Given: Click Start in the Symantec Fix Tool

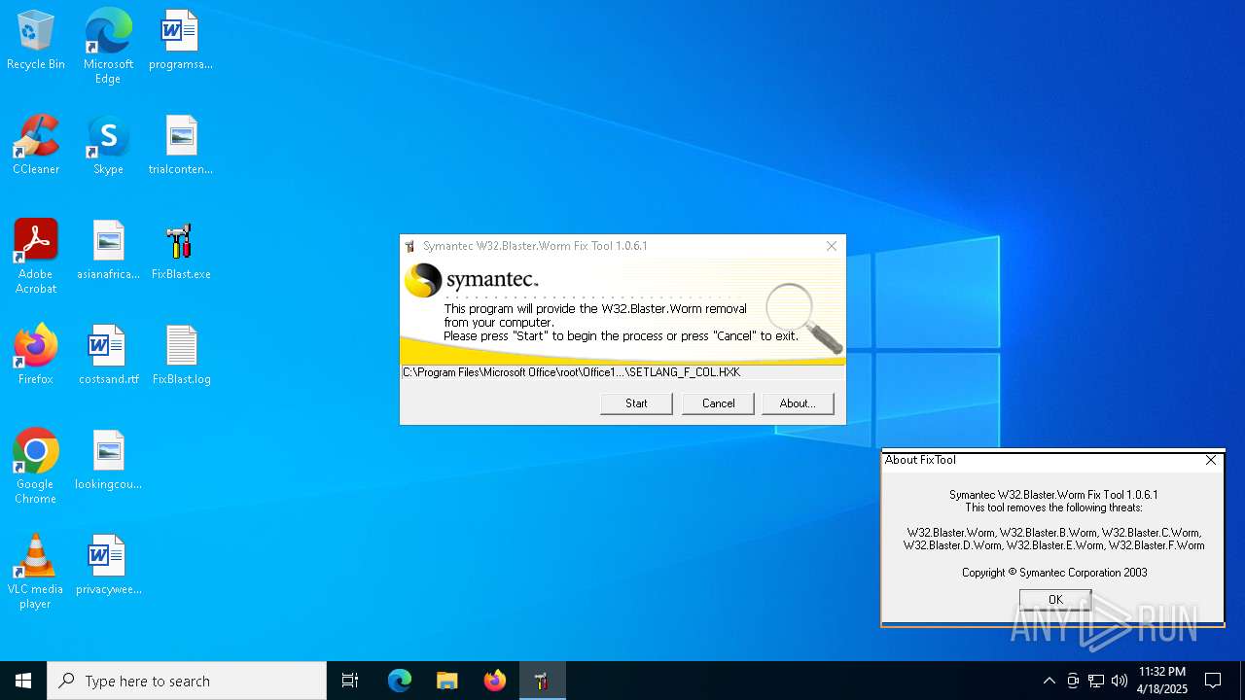Looking at the screenshot, I should [636, 403].
